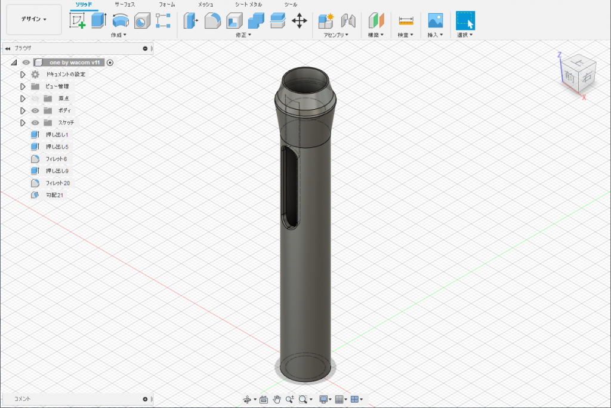611x408 pixels.
Task: Open Display Settings monitor icon
Action: [323, 400]
